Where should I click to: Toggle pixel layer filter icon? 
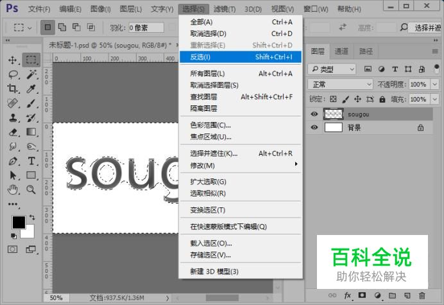[368, 69]
